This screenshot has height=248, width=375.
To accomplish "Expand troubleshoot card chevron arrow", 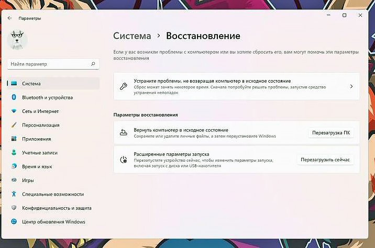I will click(351, 86).
